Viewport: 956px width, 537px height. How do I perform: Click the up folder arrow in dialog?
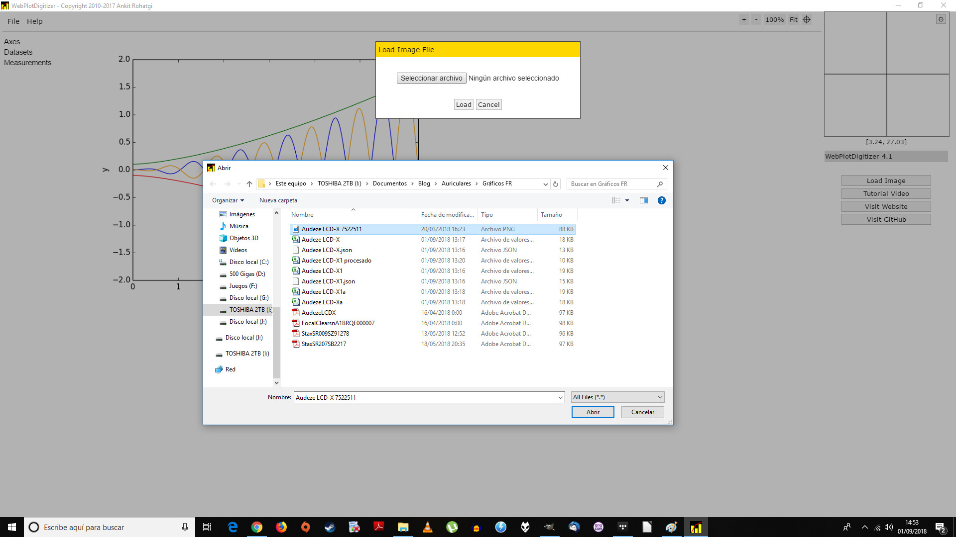coord(249,184)
